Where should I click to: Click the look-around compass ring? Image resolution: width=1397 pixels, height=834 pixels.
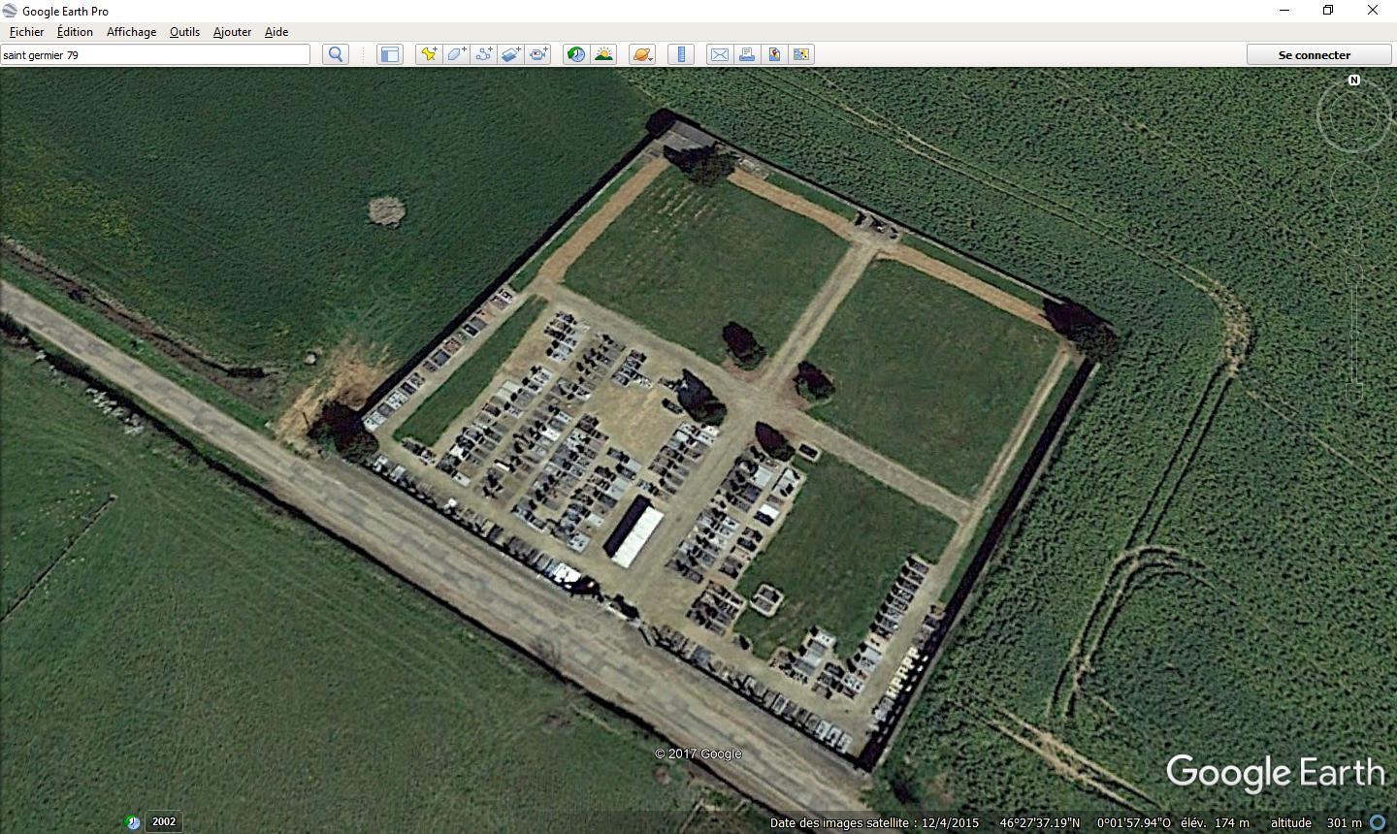click(x=1353, y=116)
